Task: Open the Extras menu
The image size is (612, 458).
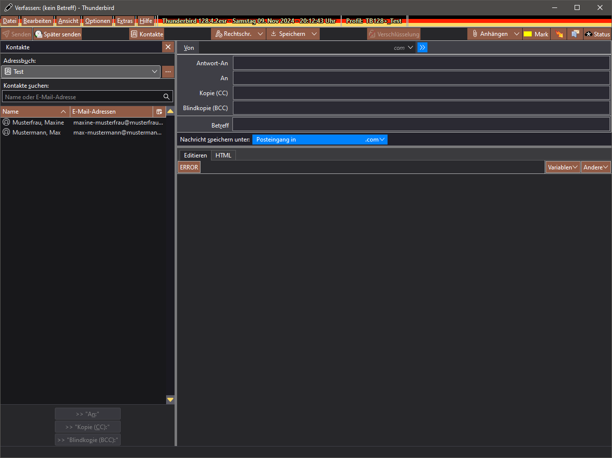Action: (125, 21)
